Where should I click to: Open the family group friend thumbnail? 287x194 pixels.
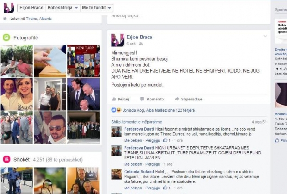[83, 181]
